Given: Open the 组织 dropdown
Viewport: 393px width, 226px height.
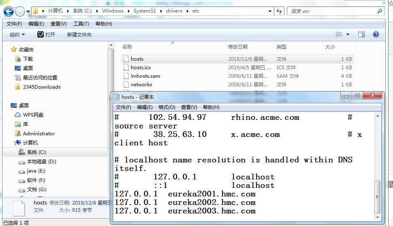Looking at the screenshot, I should 17,34.
